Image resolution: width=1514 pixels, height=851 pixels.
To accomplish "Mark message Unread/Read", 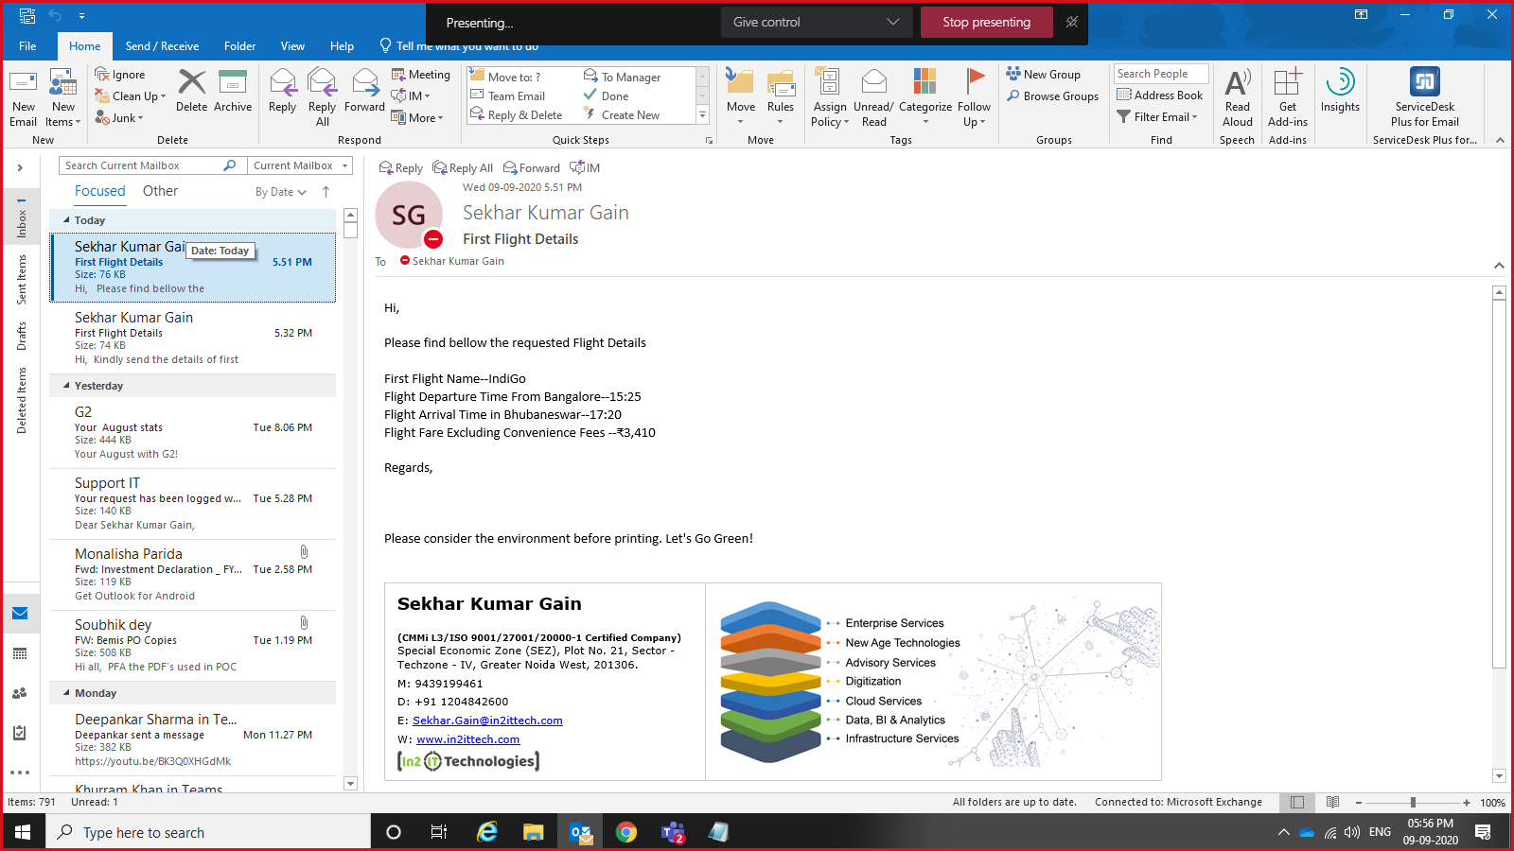I will point(873,97).
